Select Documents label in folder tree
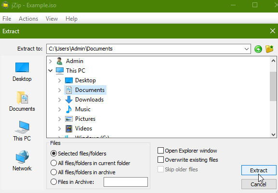The image size is (278, 193). click(90, 90)
